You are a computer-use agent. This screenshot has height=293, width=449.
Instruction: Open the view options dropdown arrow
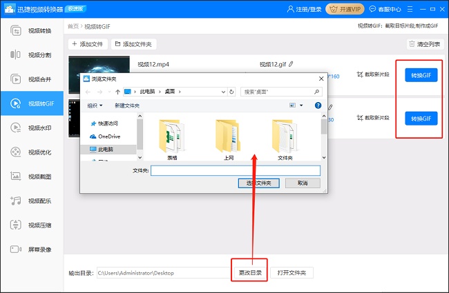pyautogui.click(x=301, y=105)
